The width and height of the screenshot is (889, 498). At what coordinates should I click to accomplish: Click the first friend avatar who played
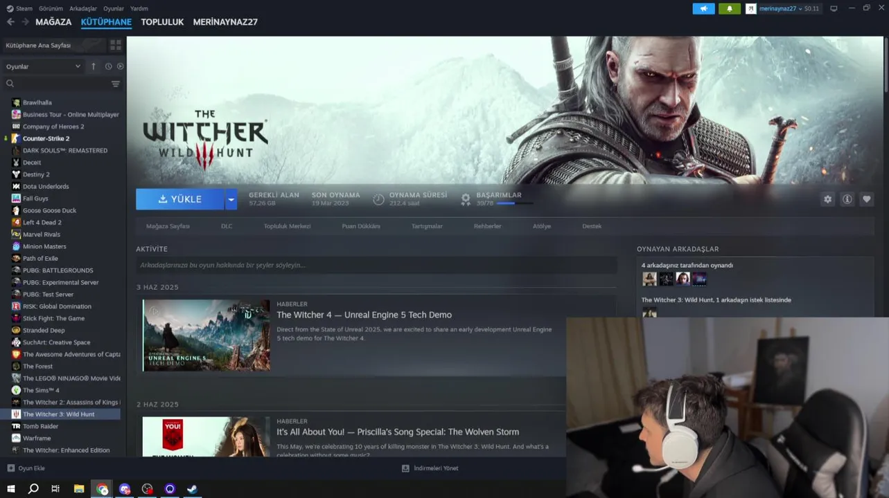(x=649, y=279)
